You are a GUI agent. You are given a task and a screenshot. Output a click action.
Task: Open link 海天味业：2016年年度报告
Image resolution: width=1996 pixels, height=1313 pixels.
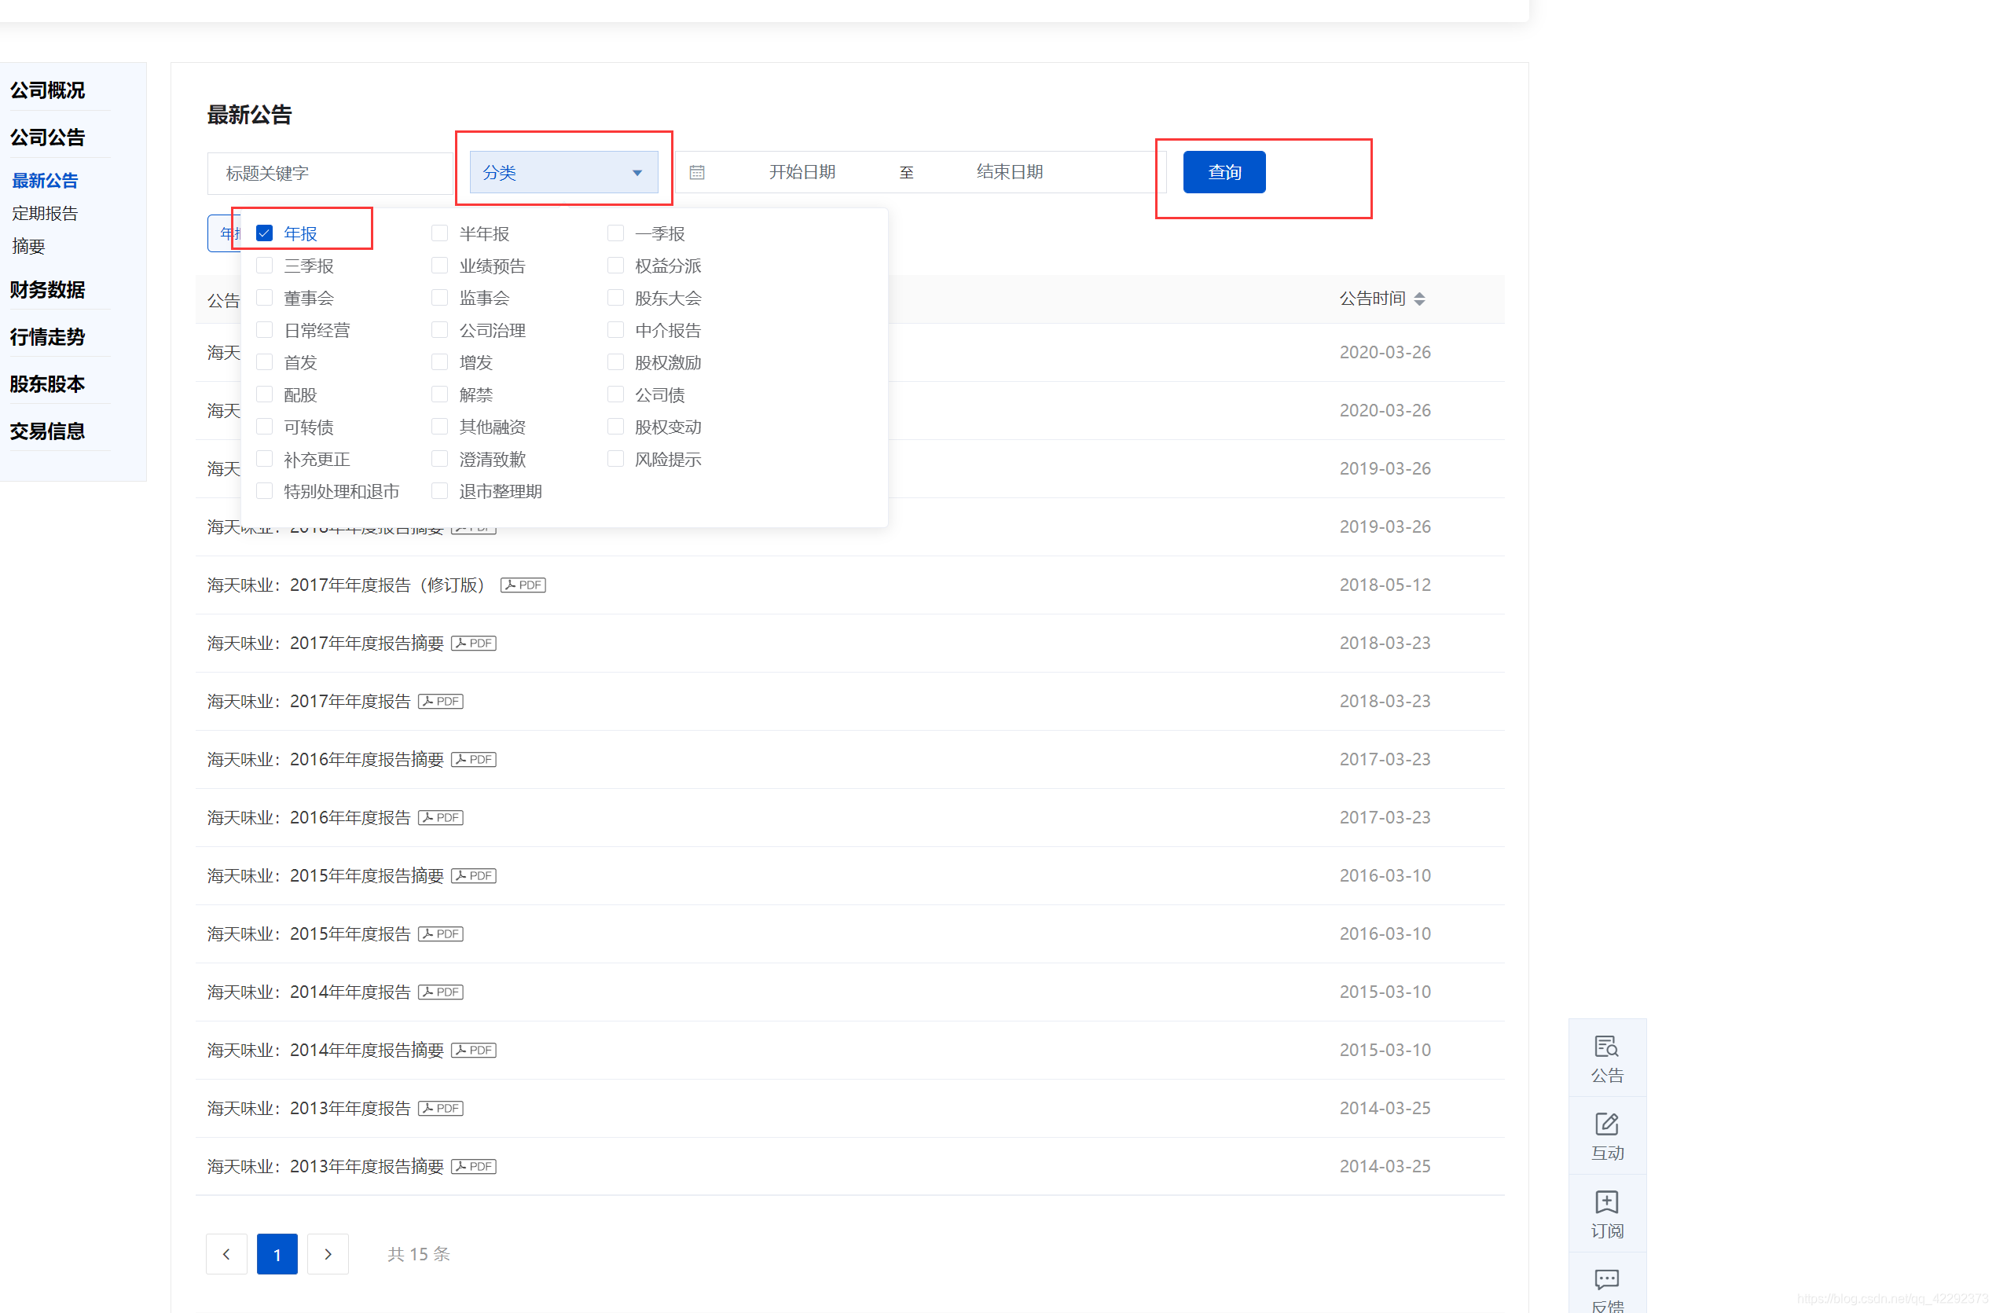click(x=309, y=816)
